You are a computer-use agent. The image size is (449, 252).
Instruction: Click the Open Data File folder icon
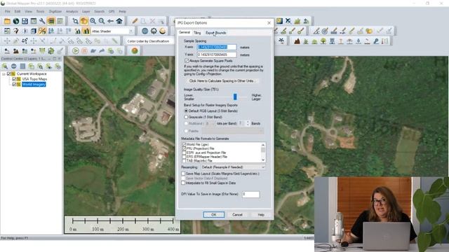click(x=7, y=21)
